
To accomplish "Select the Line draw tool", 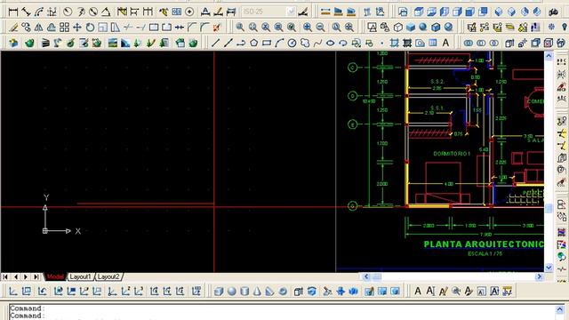I will tap(215, 44).
